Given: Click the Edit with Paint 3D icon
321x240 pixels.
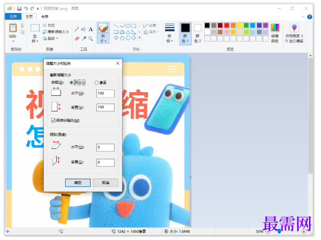Looking at the screenshot, I should (x=294, y=28).
